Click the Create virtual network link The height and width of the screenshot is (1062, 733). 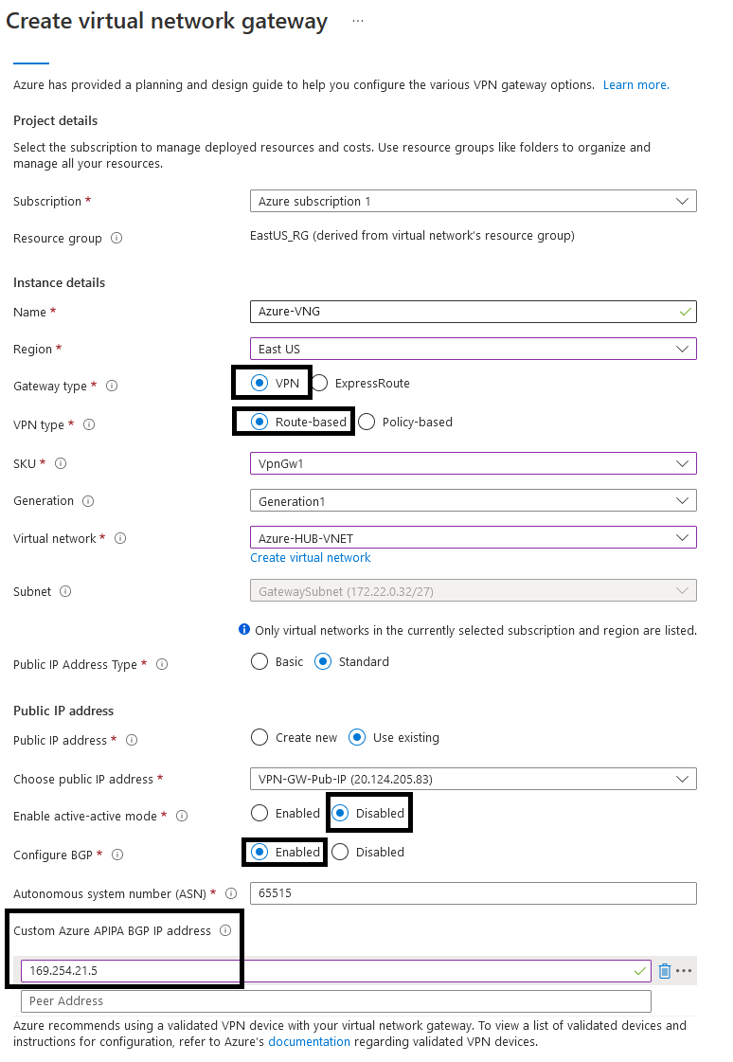pos(311,558)
